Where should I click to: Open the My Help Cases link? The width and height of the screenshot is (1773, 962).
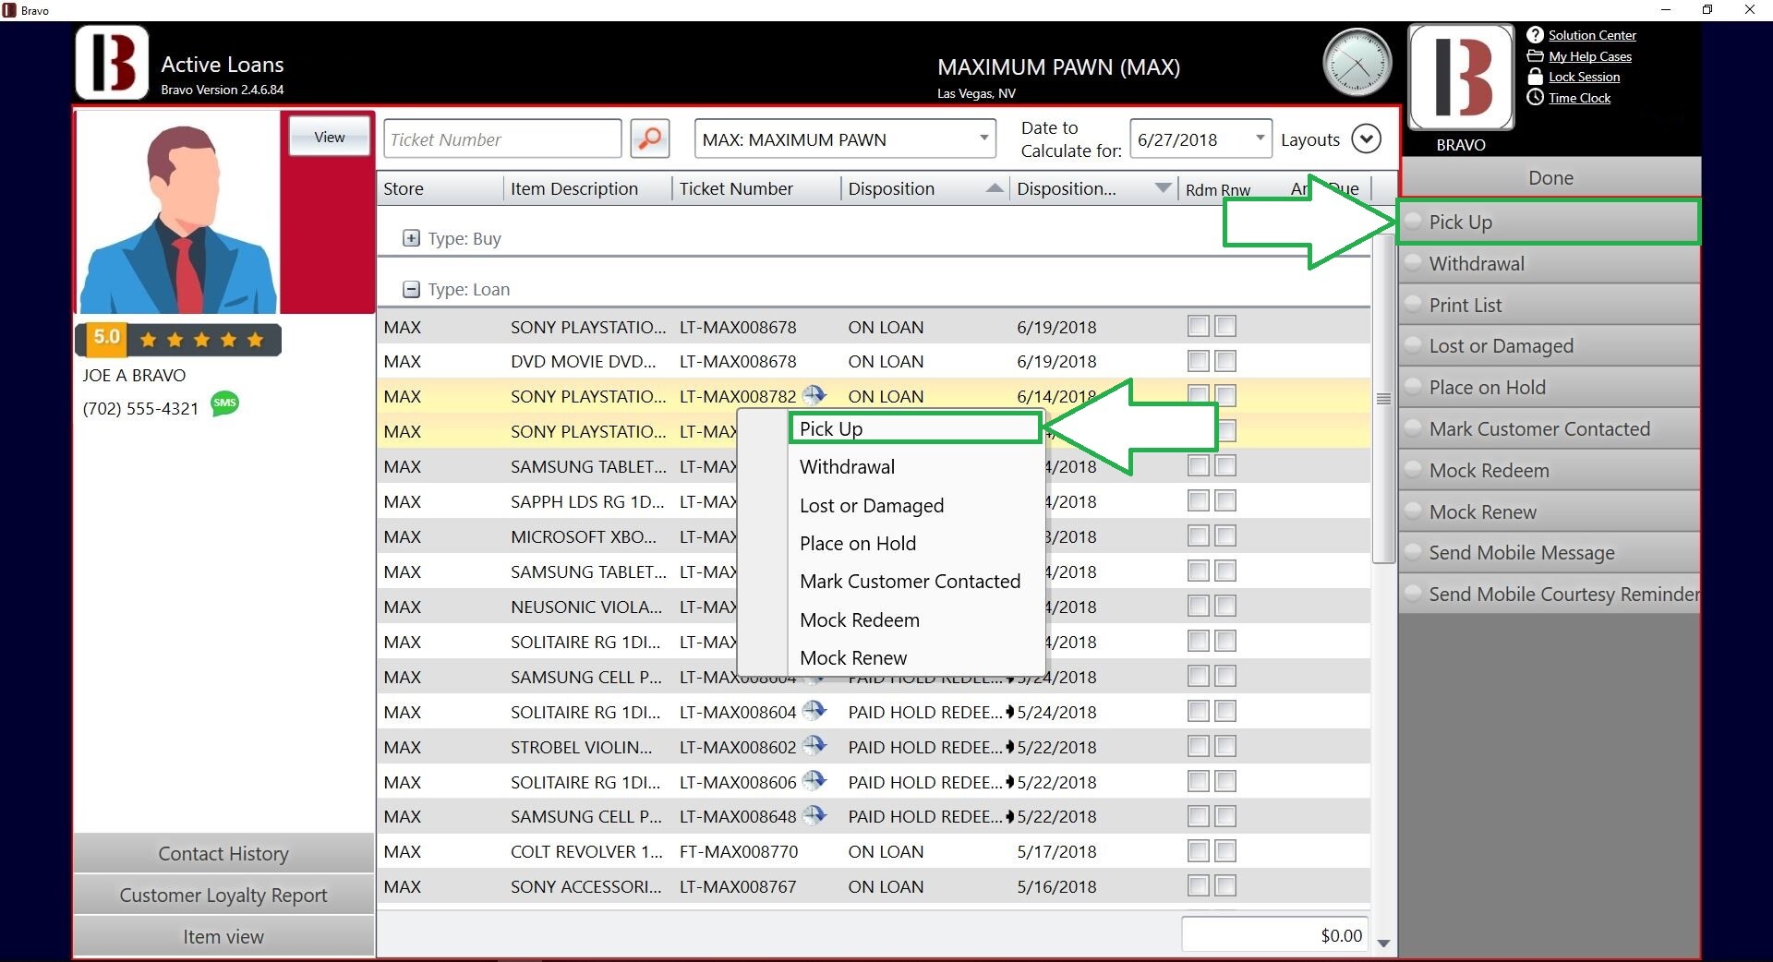pyautogui.click(x=1590, y=56)
